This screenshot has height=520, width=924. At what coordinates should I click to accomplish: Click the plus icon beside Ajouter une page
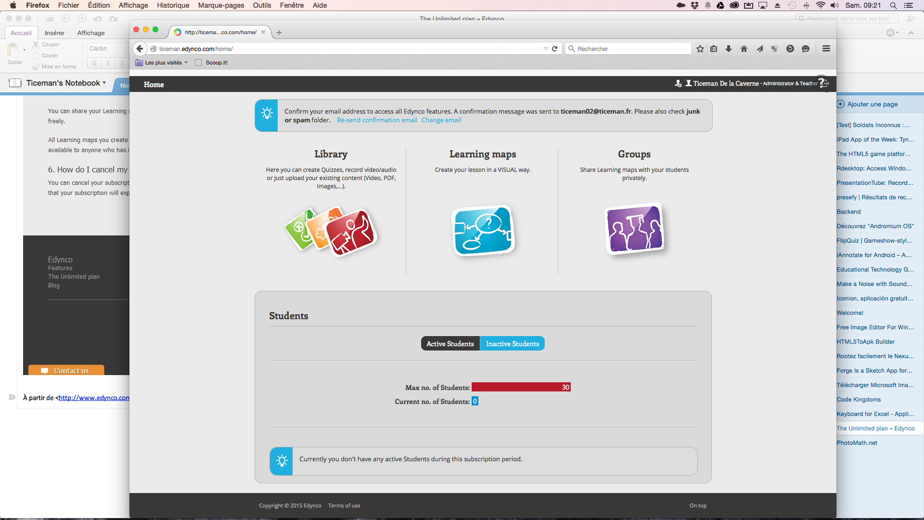pyautogui.click(x=841, y=104)
